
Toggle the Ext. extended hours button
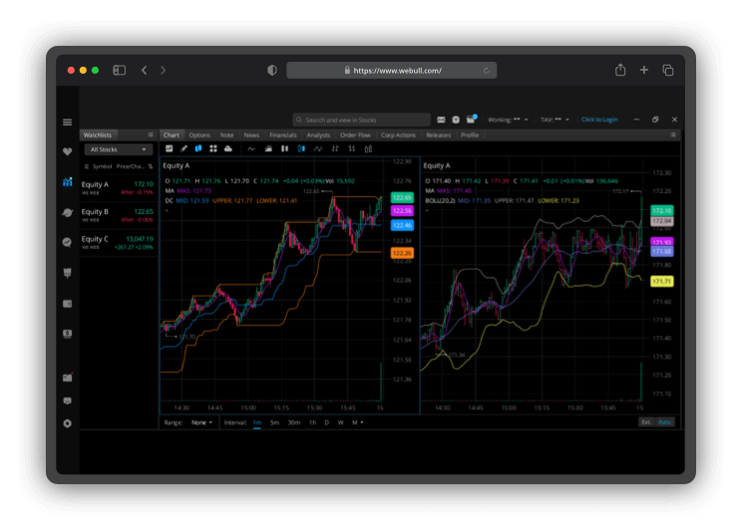[646, 422]
